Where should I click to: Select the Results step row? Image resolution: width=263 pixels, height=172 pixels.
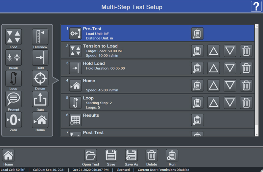click(131, 120)
